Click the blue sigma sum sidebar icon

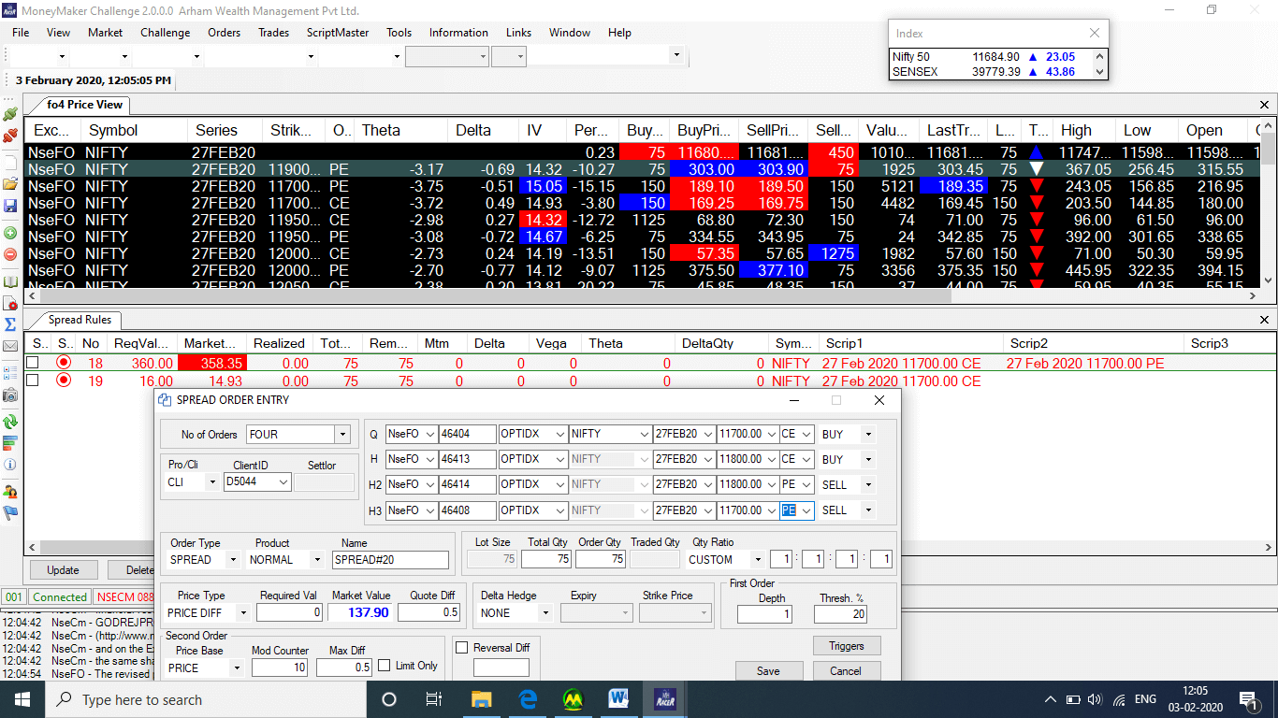10,324
